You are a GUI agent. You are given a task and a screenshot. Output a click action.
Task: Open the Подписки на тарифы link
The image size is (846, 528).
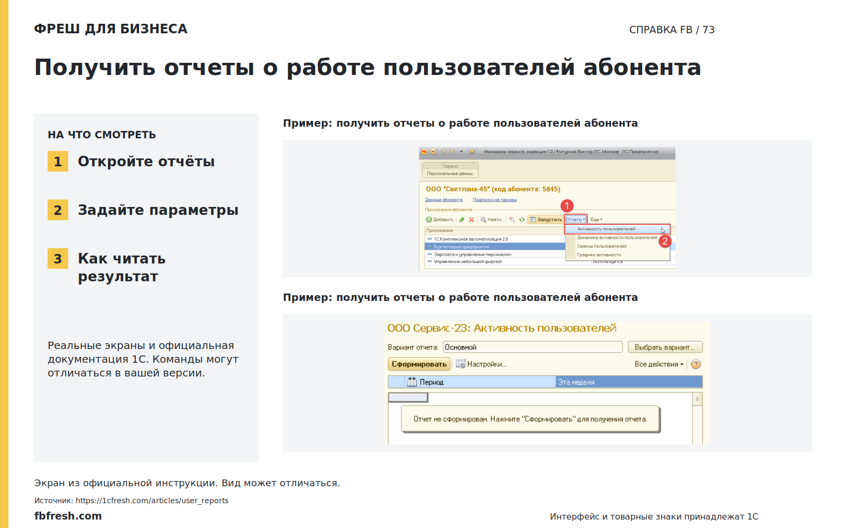494,200
